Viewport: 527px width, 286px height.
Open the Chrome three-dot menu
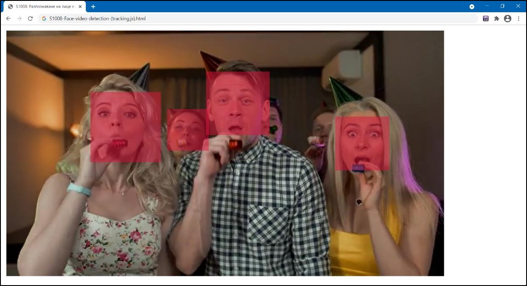[x=519, y=18]
